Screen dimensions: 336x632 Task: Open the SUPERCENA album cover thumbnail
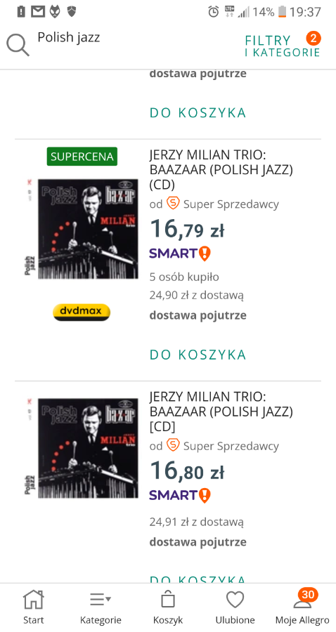(x=82, y=228)
